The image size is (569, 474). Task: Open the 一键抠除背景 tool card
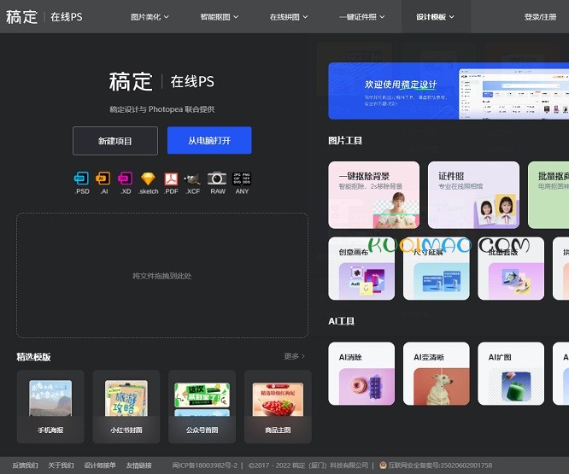[x=373, y=195]
